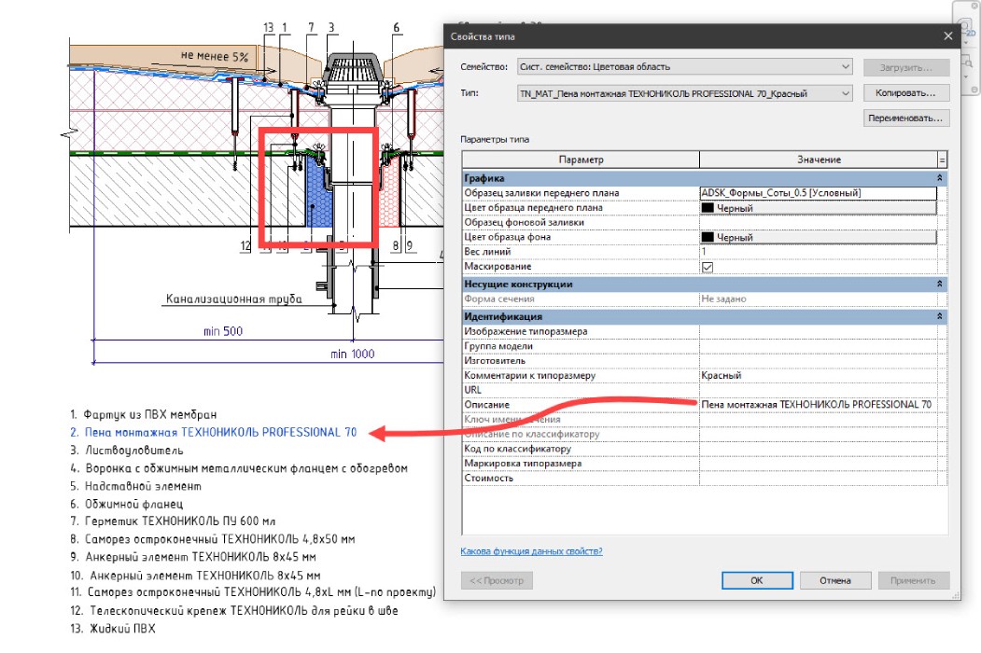The height and width of the screenshot is (653, 981).
Task: Open the Семейство family dropdown
Action: coord(847,66)
